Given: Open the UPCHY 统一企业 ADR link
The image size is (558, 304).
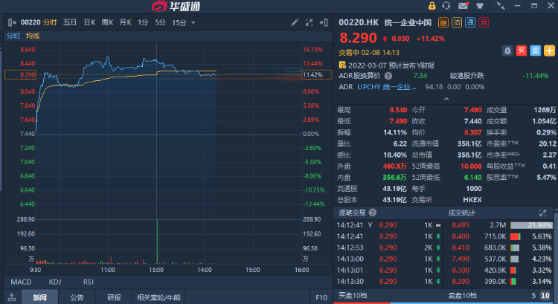Looking at the screenshot, I should point(386,87).
